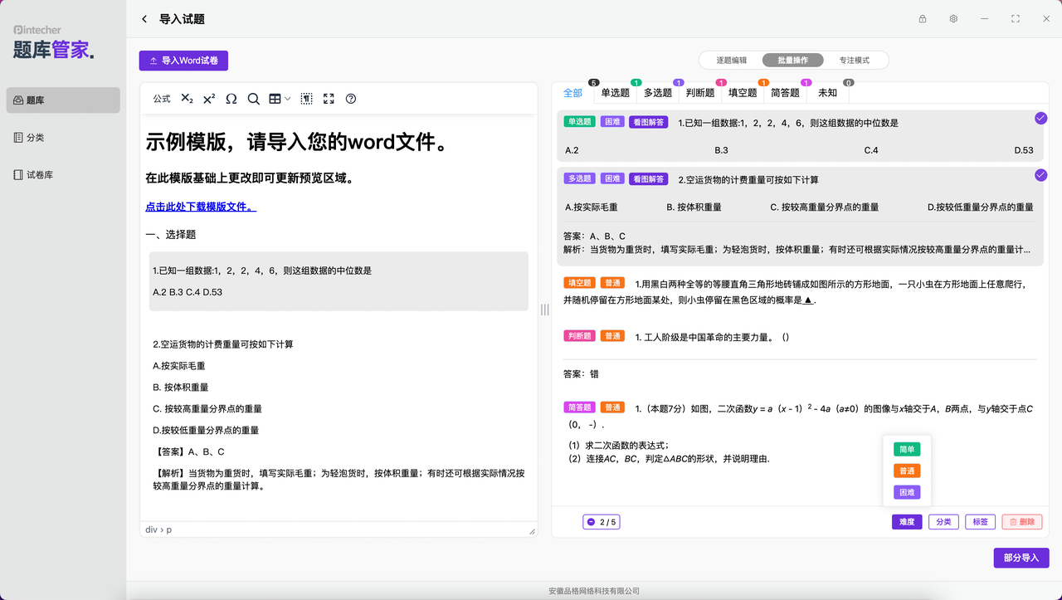Click the div › p element path
The image size is (1062, 600).
[x=158, y=529]
